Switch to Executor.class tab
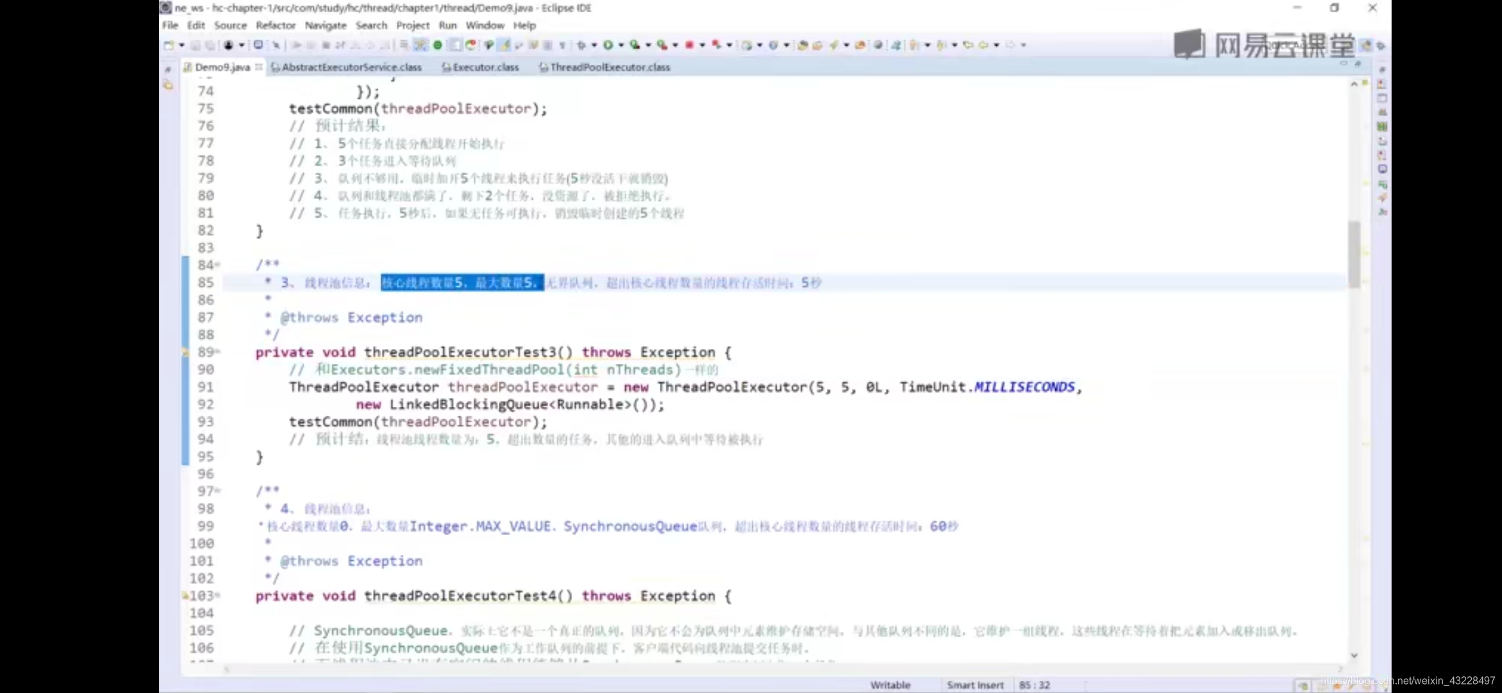This screenshot has width=1502, height=693. (x=480, y=67)
